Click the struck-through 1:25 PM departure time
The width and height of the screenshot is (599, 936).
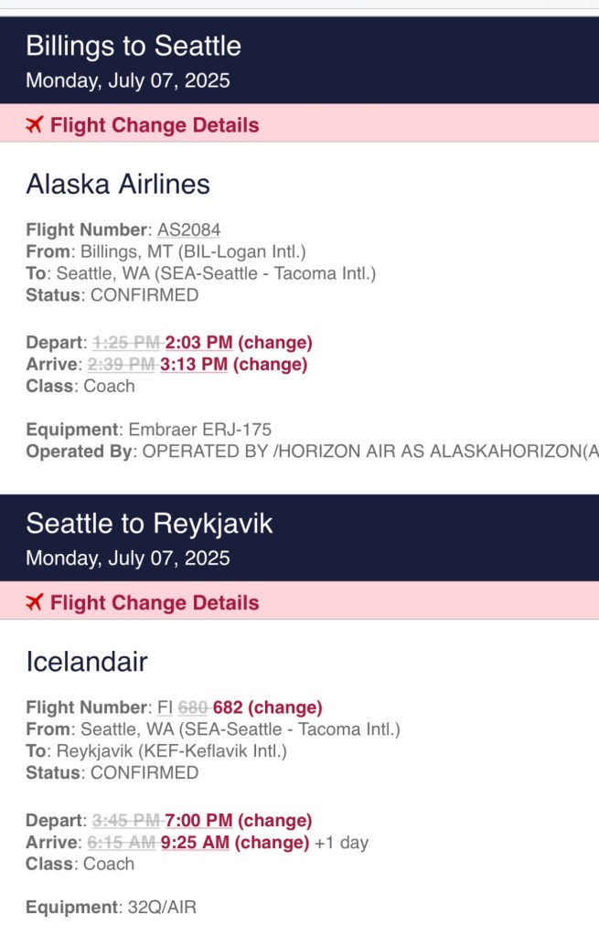point(126,343)
